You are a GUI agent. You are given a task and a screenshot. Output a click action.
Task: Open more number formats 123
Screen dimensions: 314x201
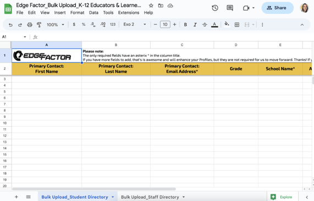[x=113, y=24]
